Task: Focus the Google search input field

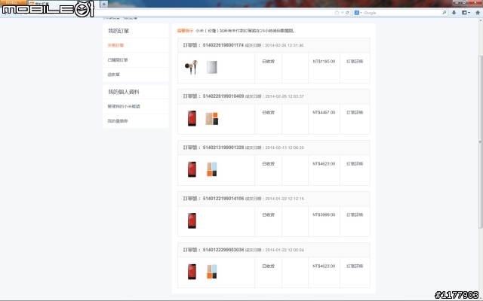Action: pyautogui.click(x=402, y=13)
